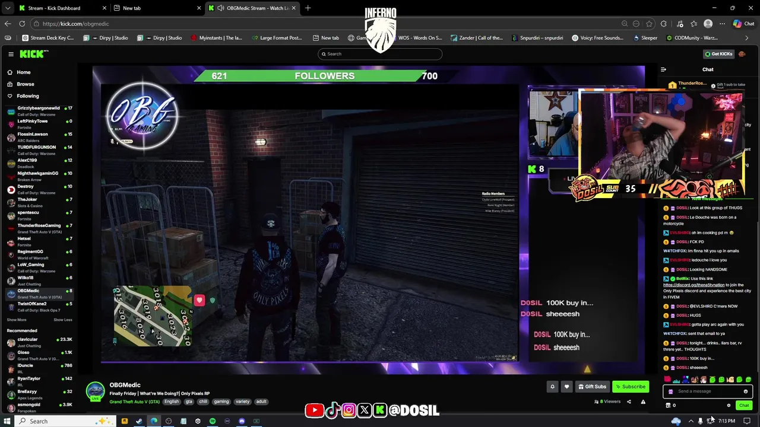The width and height of the screenshot is (760, 427).
Task: Open TwistOfKane2 channel in sidebar
Action: pos(39,307)
